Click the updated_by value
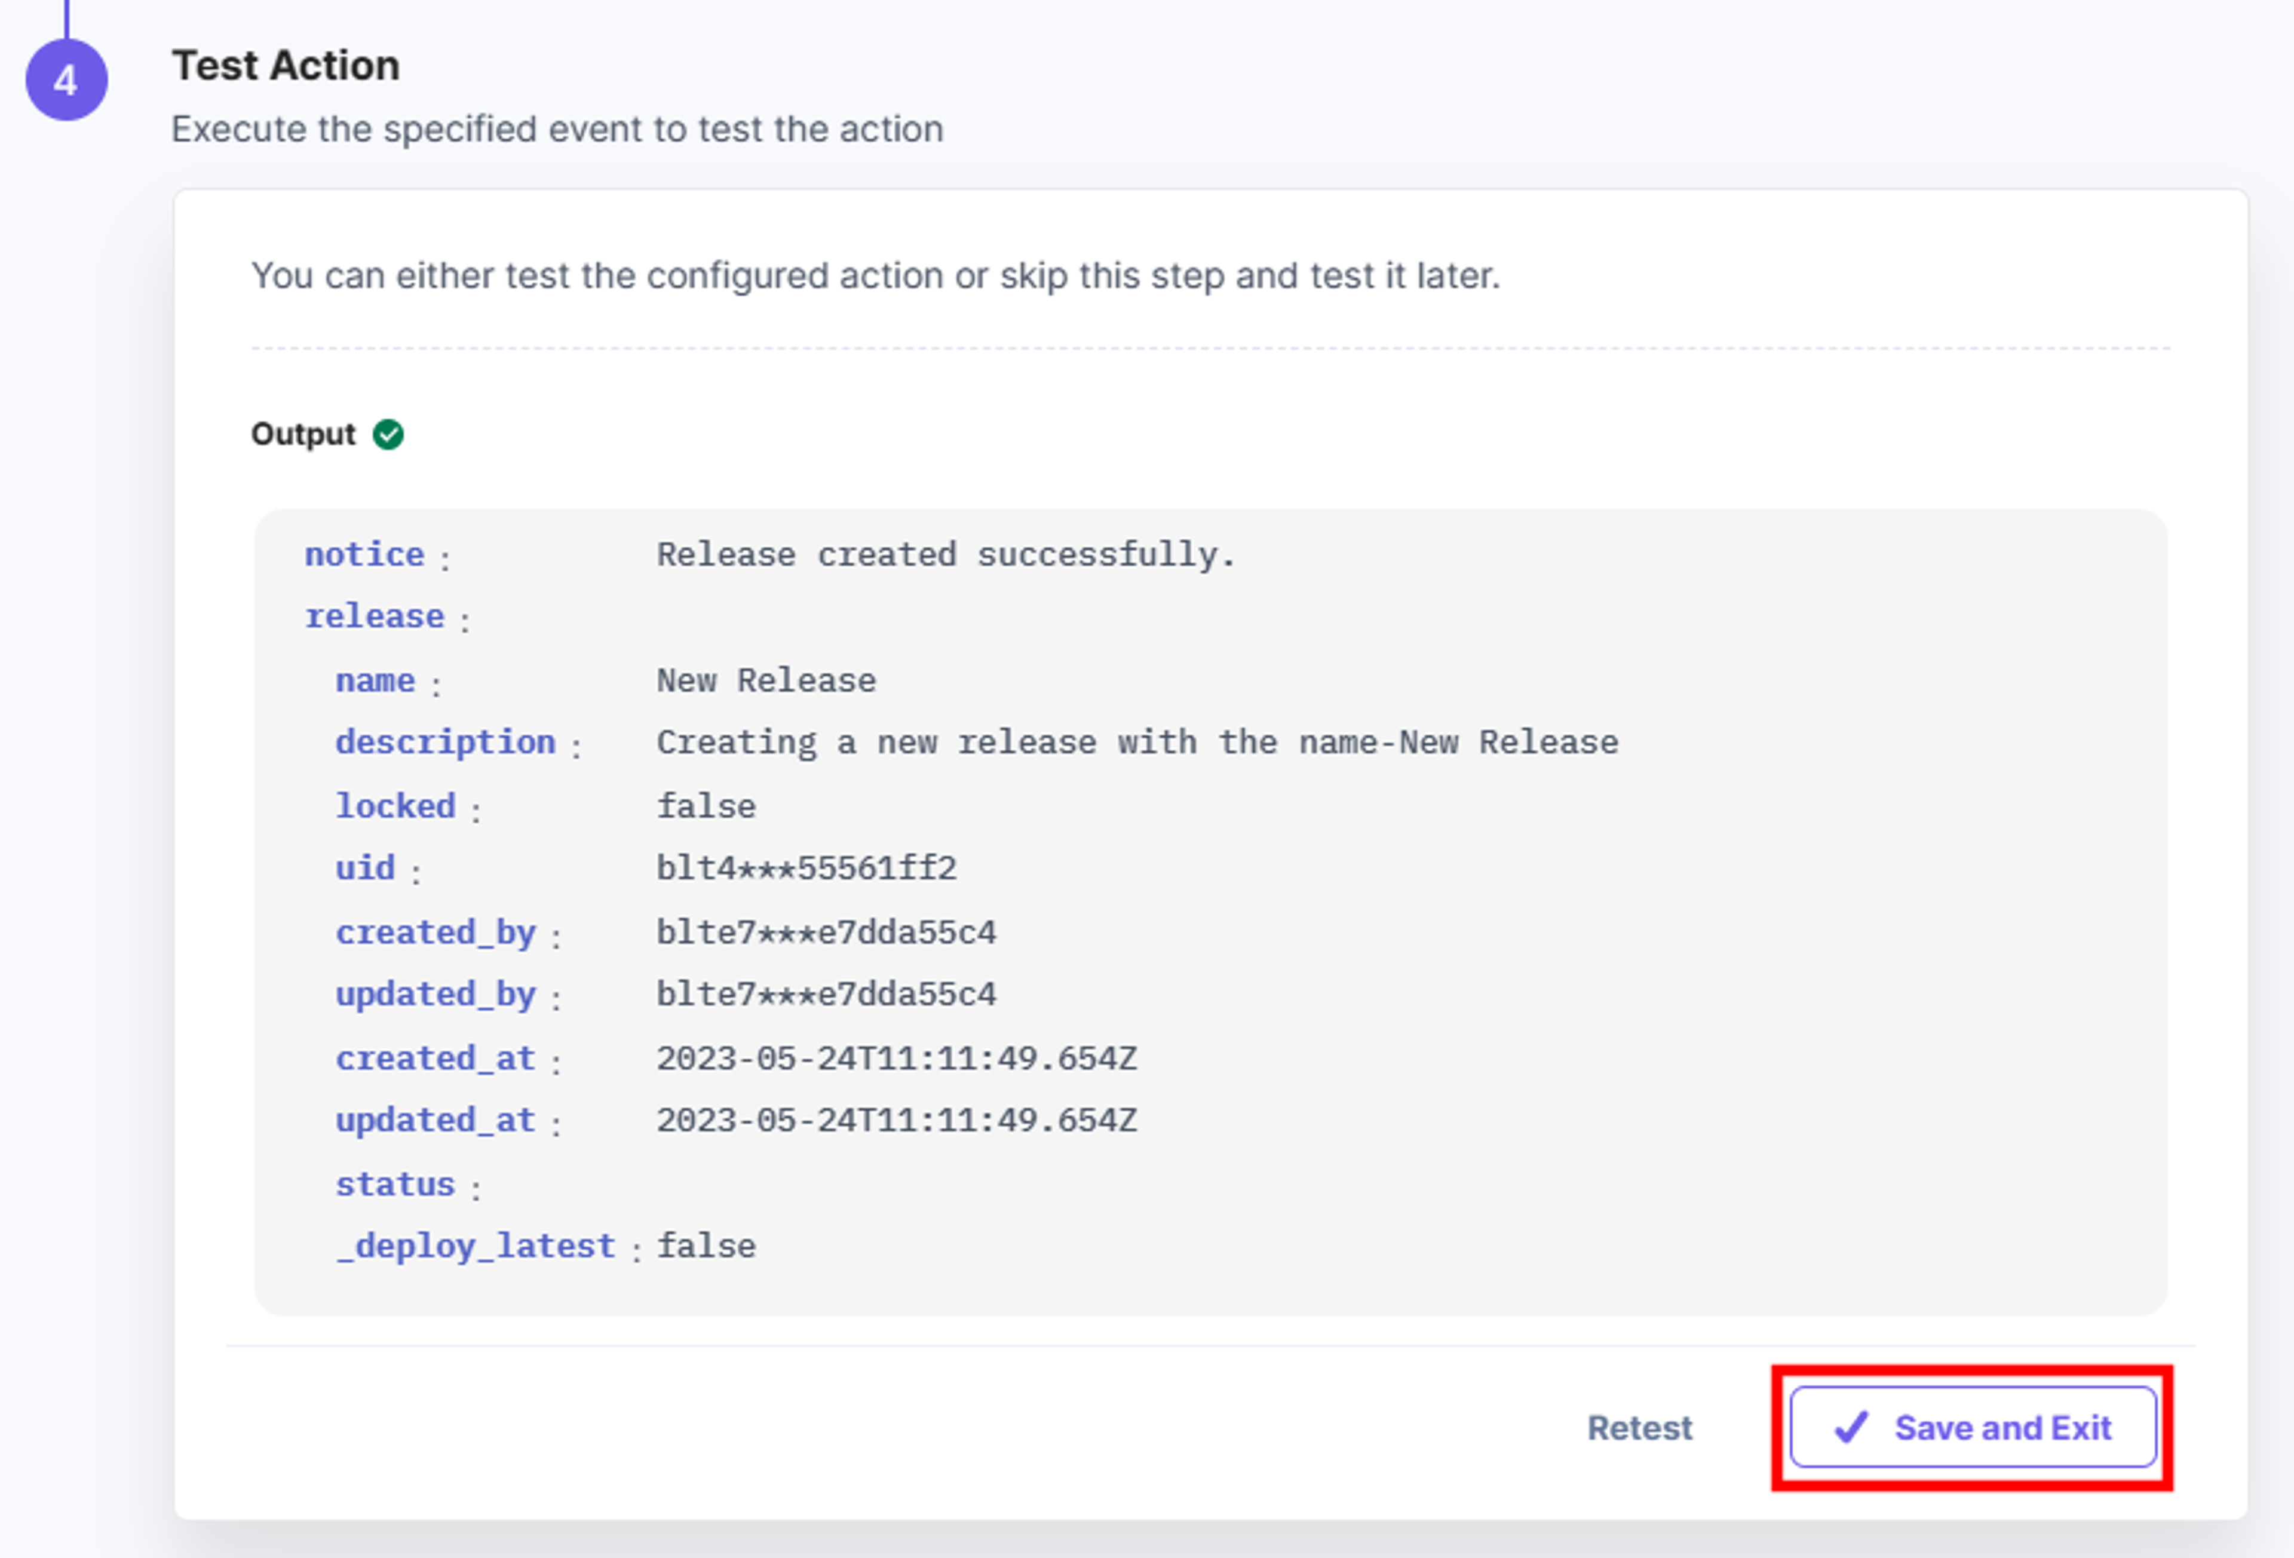 826,994
